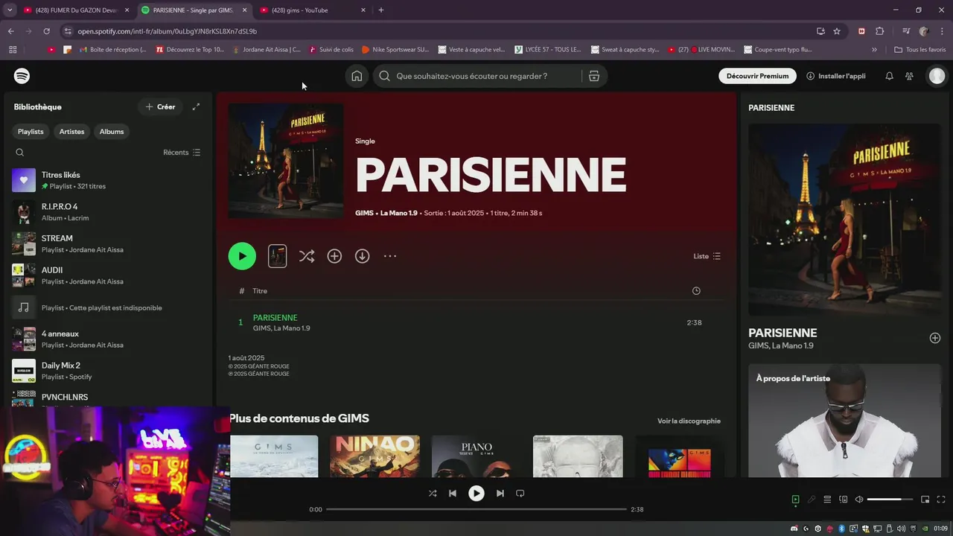Open the La Mano 1.9 artist link

coord(399,213)
